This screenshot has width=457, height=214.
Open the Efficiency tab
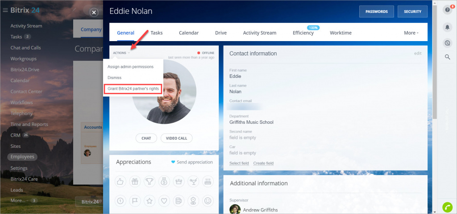303,33
